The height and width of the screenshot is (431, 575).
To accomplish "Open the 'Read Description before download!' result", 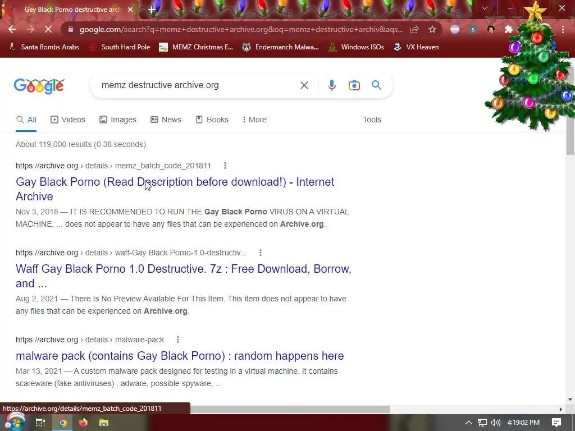I will coord(175,189).
